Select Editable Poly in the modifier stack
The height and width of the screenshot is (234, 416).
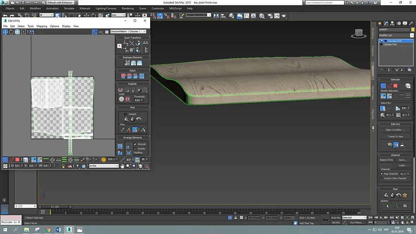(x=390, y=44)
